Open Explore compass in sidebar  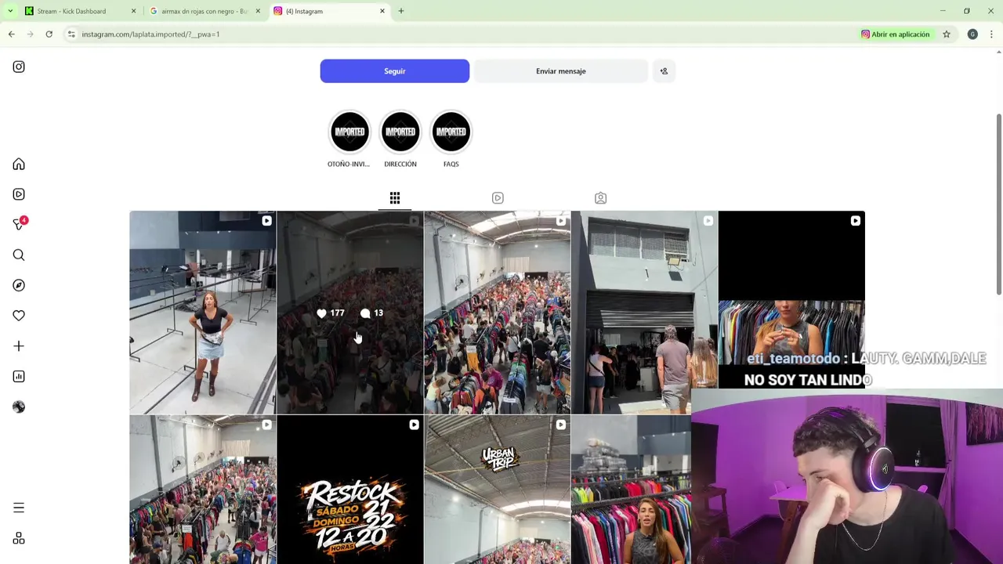(19, 285)
